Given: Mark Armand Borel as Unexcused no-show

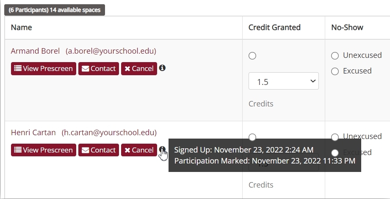Looking at the screenshot, I should click(335, 56).
